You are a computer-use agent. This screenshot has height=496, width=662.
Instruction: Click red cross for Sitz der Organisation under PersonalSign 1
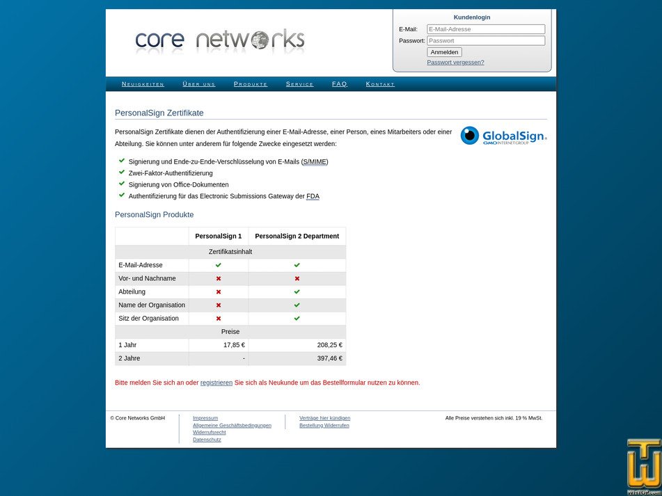coord(219,319)
